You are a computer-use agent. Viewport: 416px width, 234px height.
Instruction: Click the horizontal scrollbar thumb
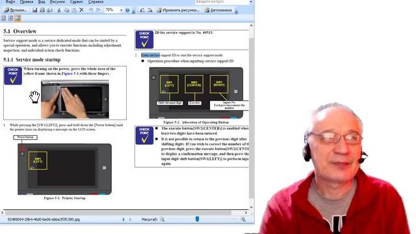[x=118, y=213]
